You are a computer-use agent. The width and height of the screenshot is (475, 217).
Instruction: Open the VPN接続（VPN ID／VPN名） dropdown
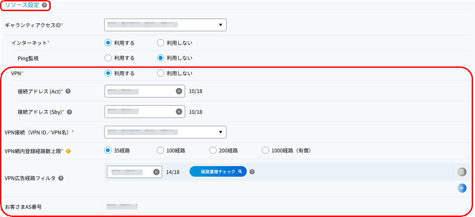point(165,132)
